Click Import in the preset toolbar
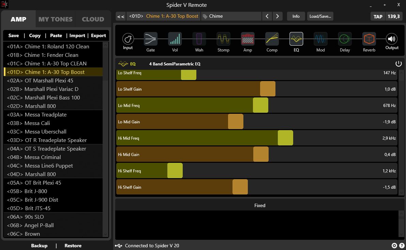Screen dimensions: 406x250 point(77,35)
